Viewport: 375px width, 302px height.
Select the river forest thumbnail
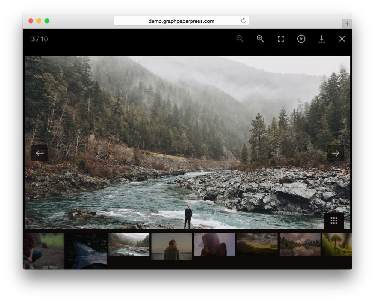129,244
